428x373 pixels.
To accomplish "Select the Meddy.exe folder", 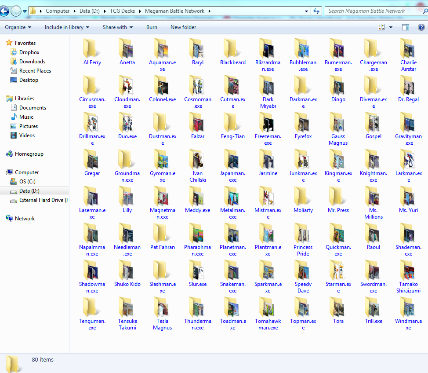I will pyautogui.click(x=198, y=200).
